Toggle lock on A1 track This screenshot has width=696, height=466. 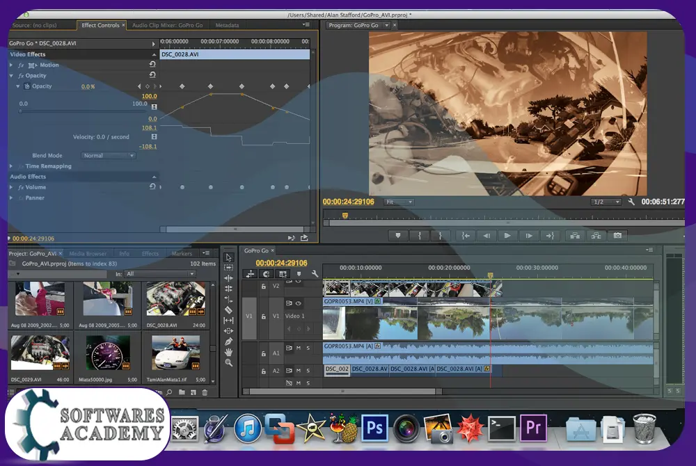[x=263, y=353]
